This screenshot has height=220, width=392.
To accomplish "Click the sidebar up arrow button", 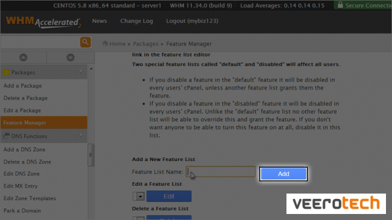I will tap(24, 58).
